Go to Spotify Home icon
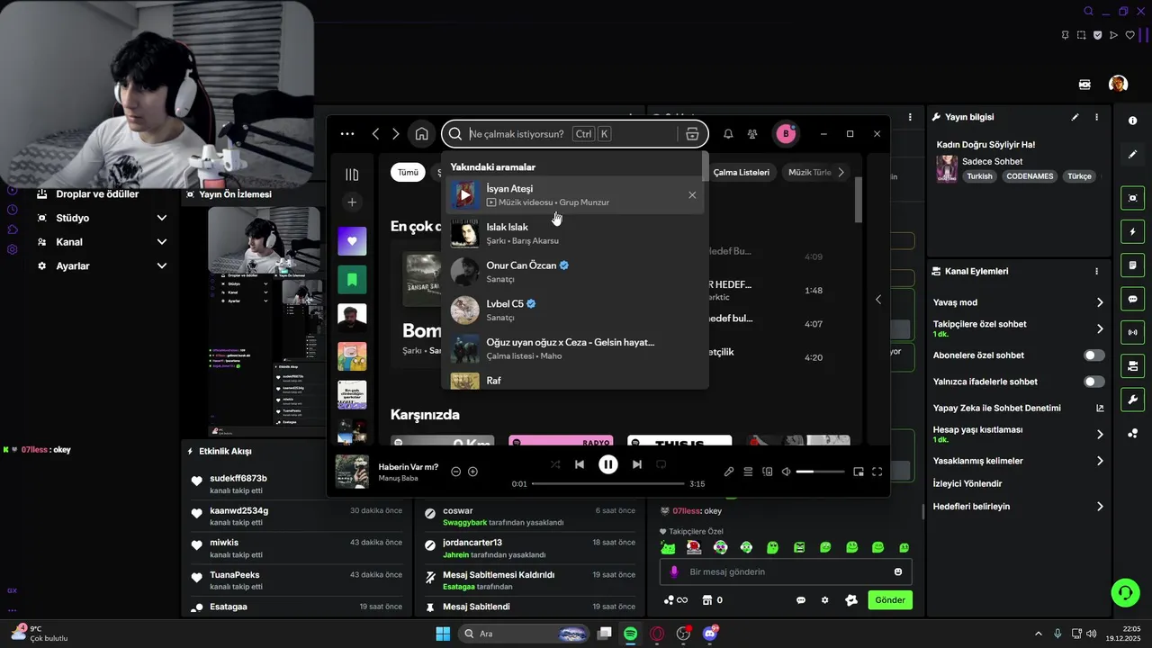 (x=421, y=134)
